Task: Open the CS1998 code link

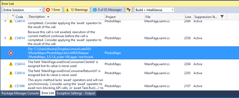Action: (x=20, y=86)
